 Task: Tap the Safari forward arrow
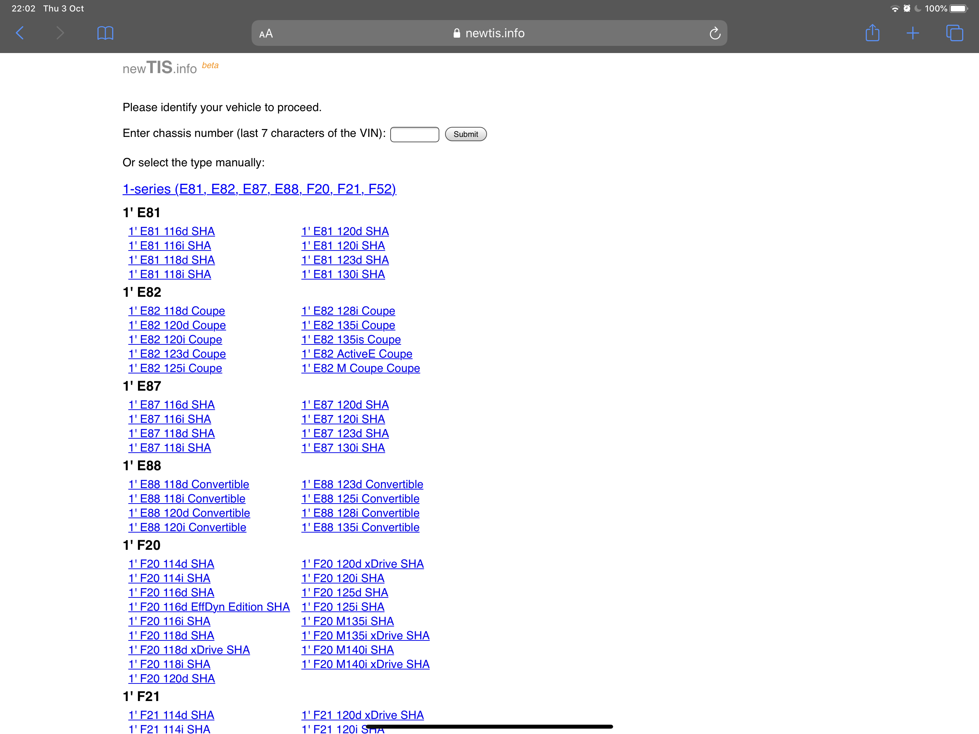pos(60,33)
